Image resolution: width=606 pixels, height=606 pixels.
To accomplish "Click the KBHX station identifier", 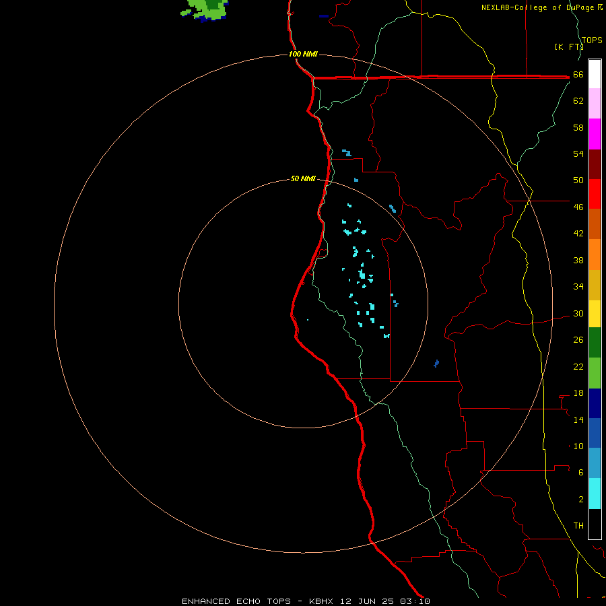I will [x=321, y=601].
